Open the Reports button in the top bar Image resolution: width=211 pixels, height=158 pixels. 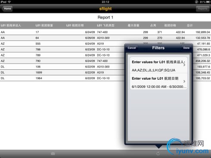tap(202, 9)
